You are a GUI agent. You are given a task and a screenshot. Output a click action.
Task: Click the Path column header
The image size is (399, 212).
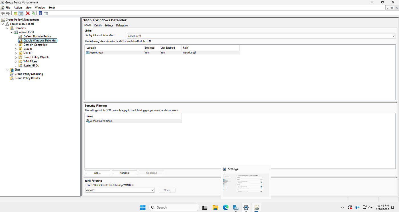click(210, 48)
